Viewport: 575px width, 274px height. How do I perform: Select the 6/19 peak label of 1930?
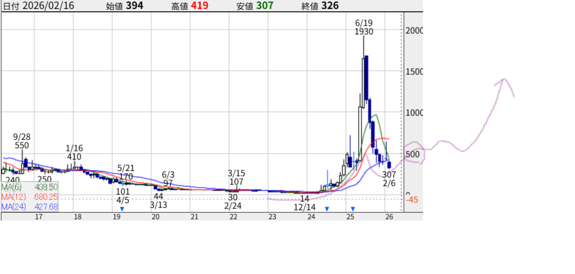pos(364,28)
